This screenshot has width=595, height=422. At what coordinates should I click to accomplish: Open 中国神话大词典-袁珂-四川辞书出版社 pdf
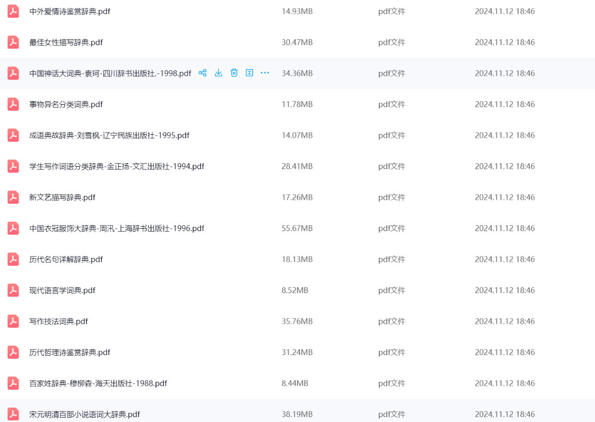click(110, 73)
